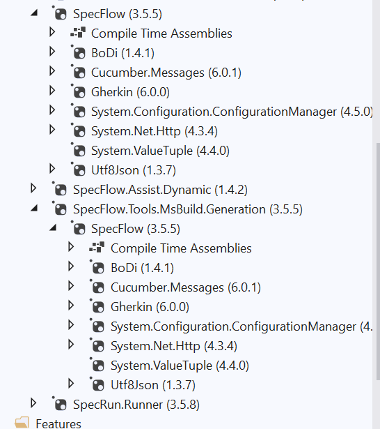This screenshot has width=380, height=429.
Task: Expand BoDi (1.4.1) under nested SpecFlow
Action: click(x=71, y=266)
